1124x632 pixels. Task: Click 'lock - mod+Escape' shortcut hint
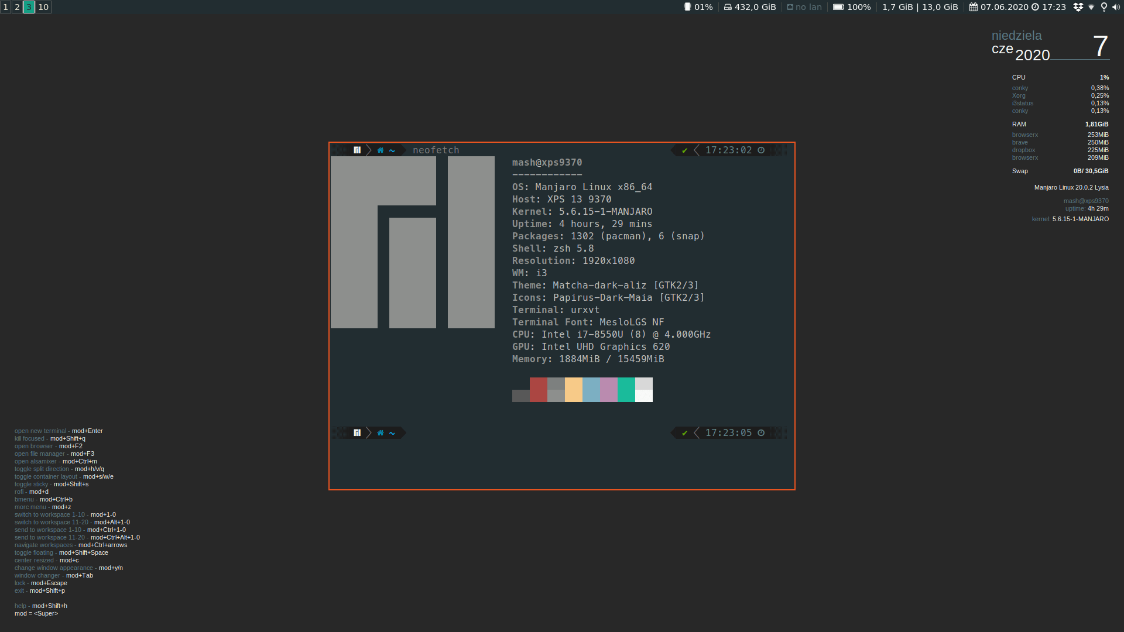(41, 583)
